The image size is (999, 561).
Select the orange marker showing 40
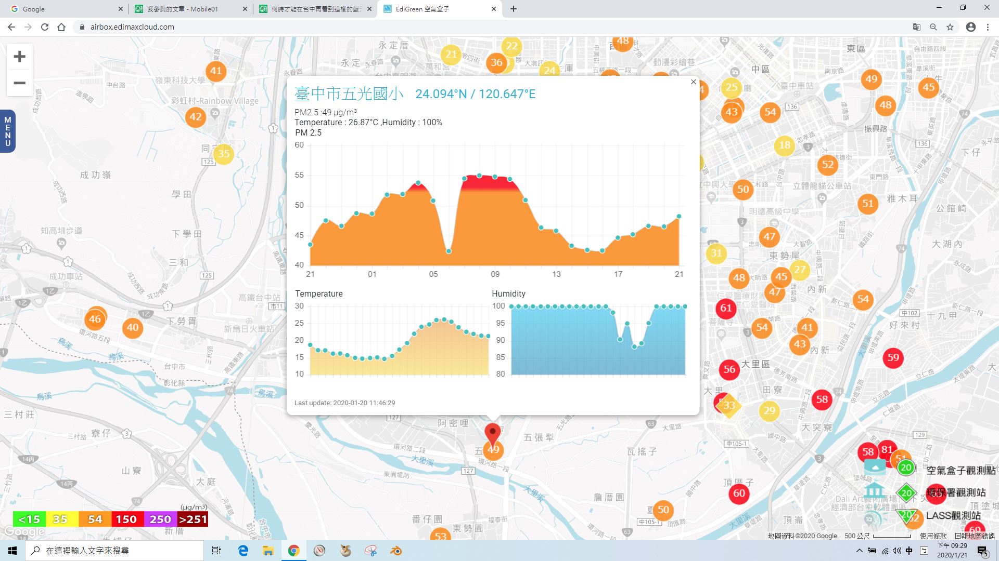pyautogui.click(x=133, y=327)
